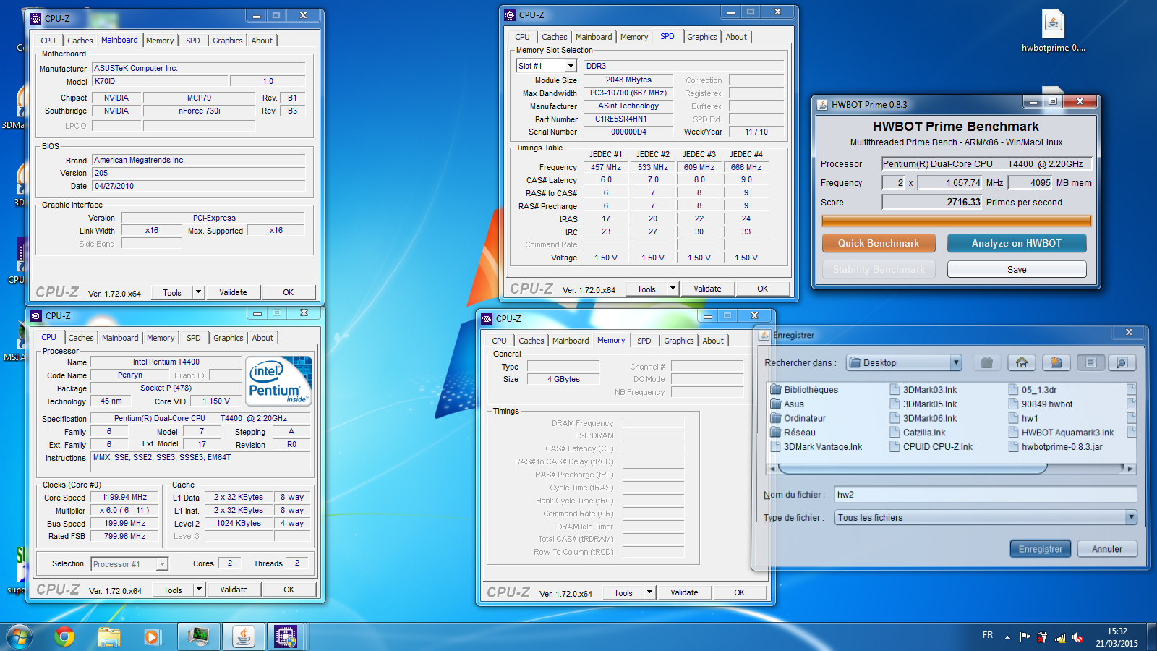Select the hw1 file in the list
This screenshot has height=651, width=1157.
[1023, 418]
